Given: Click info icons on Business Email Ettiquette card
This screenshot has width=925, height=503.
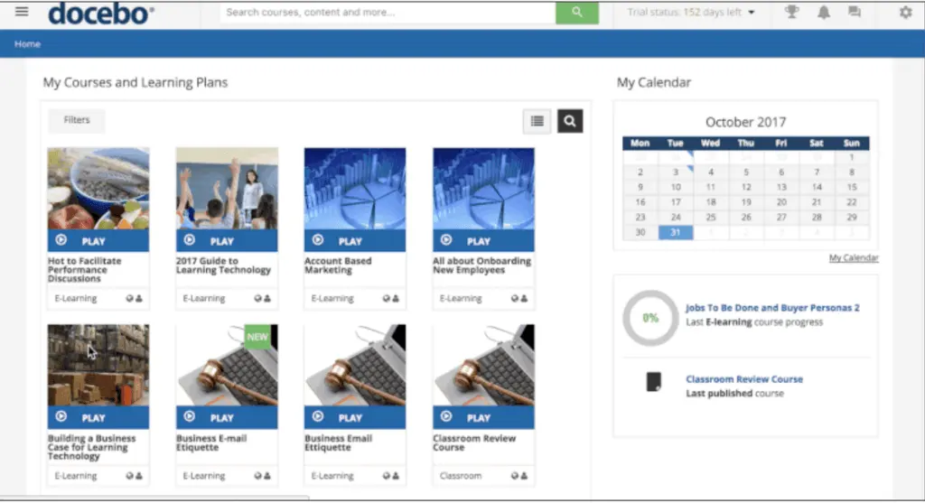Looking at the screenshot, I should point(390,475).
